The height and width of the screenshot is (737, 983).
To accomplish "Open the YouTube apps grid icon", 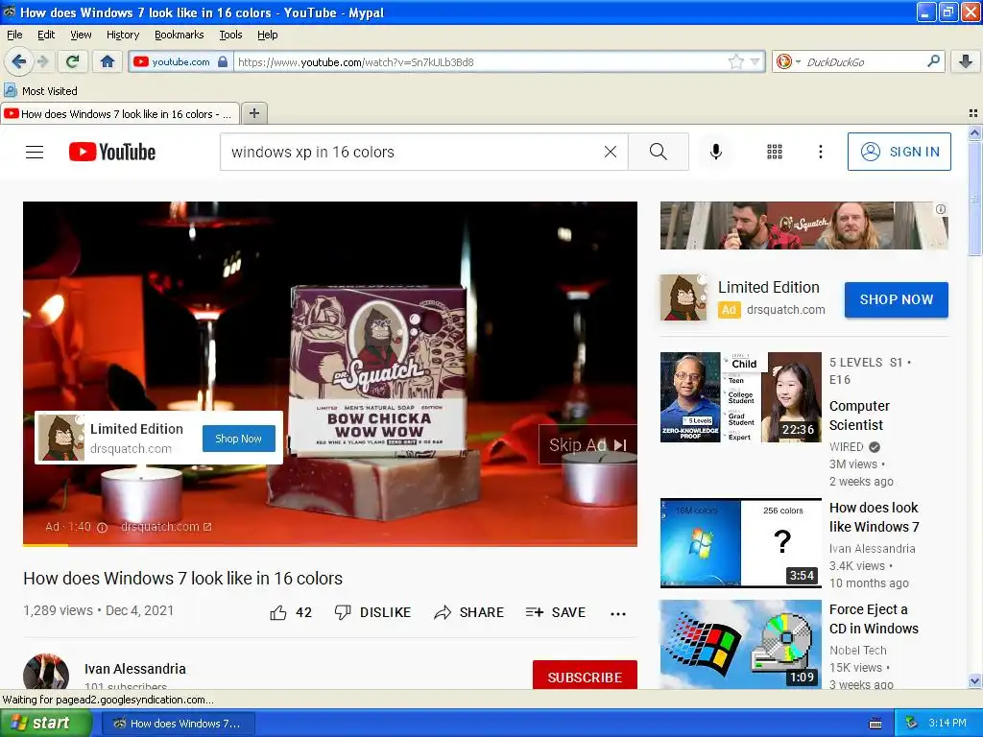I will click(x=775, y=152).
